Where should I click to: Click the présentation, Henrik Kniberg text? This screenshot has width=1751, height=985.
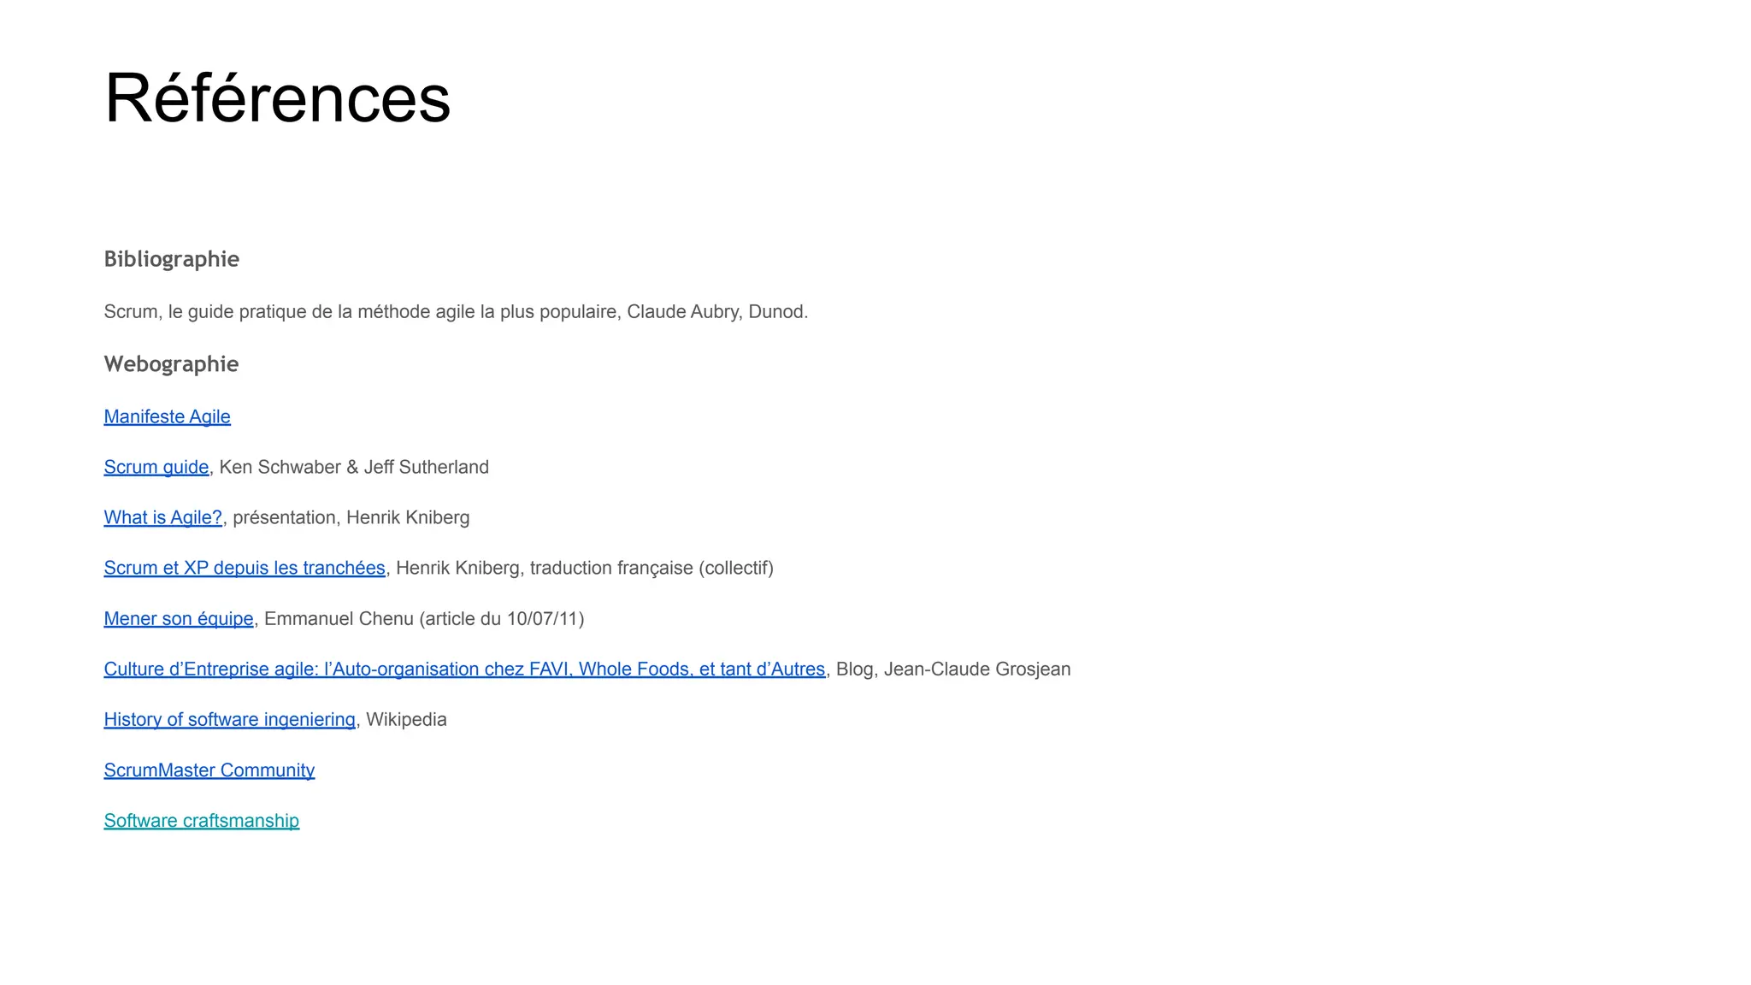click(351, 517)
